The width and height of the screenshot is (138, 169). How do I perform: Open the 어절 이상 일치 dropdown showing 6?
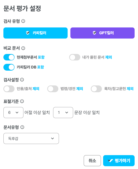(x=13, y=113)
